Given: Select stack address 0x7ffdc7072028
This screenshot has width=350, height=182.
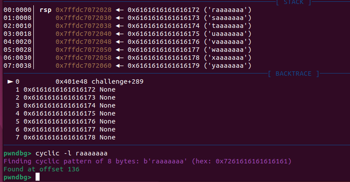Looking at the screenshot, I should point(84,10).
